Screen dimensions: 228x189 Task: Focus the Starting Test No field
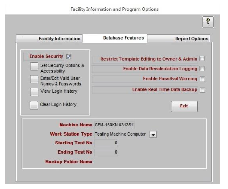[106, 143]
